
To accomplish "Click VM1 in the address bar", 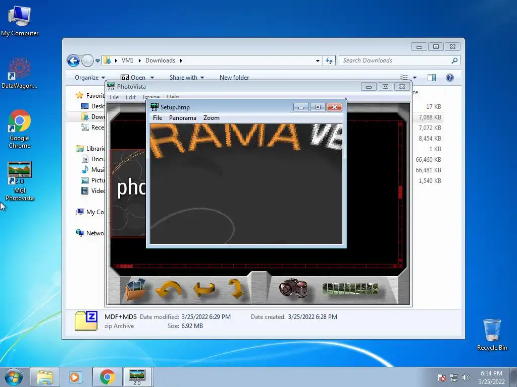I will click(127, 60).
